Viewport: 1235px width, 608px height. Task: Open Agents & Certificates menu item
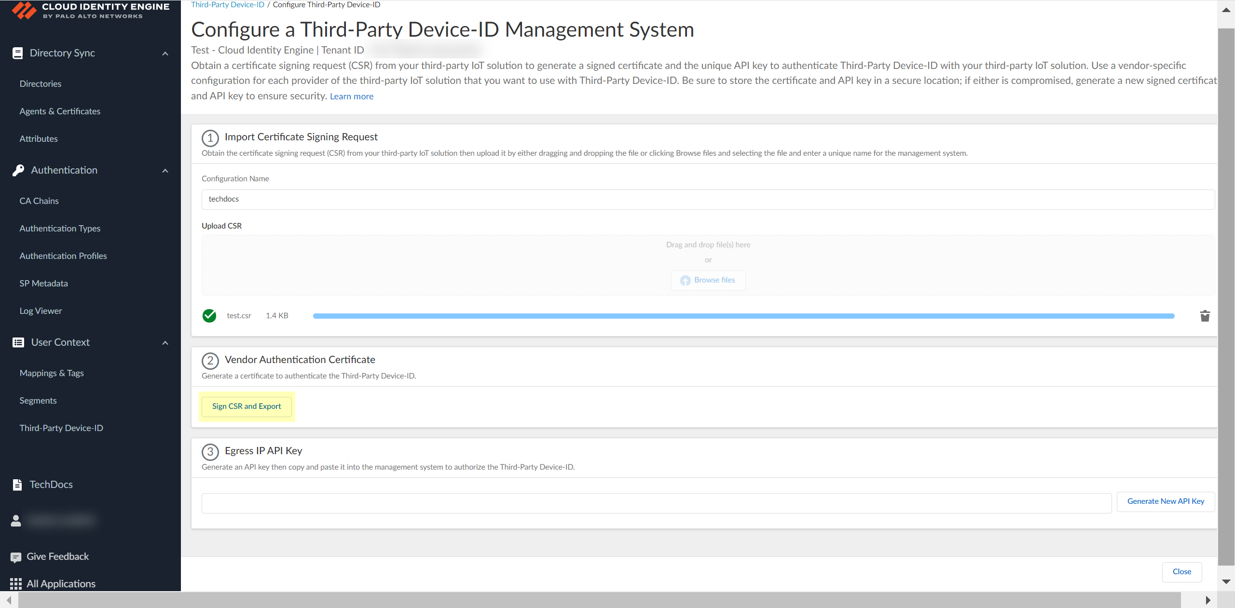click(x=60, y=111)
